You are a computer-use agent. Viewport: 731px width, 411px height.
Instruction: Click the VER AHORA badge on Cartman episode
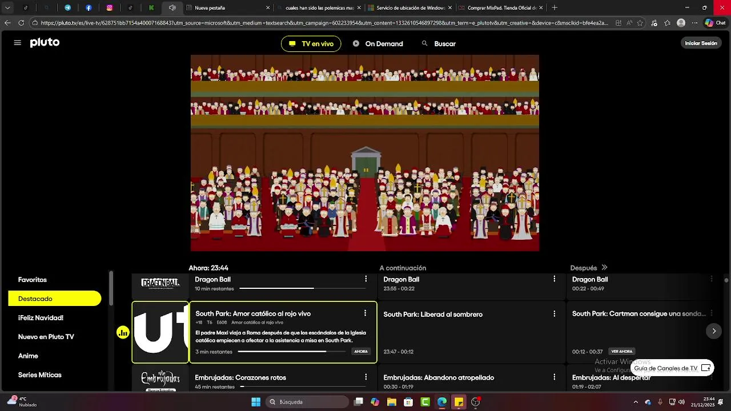coord(622,352)
